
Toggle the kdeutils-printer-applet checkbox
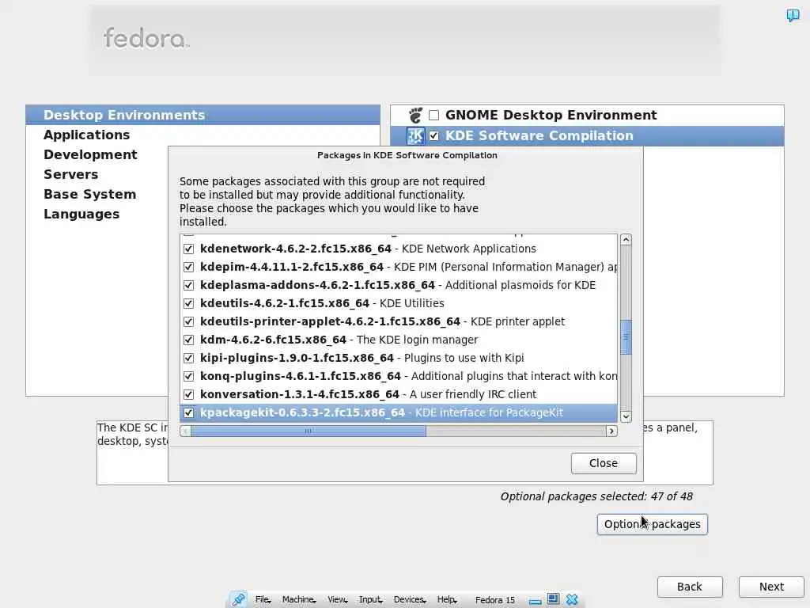tap(188, 321)
